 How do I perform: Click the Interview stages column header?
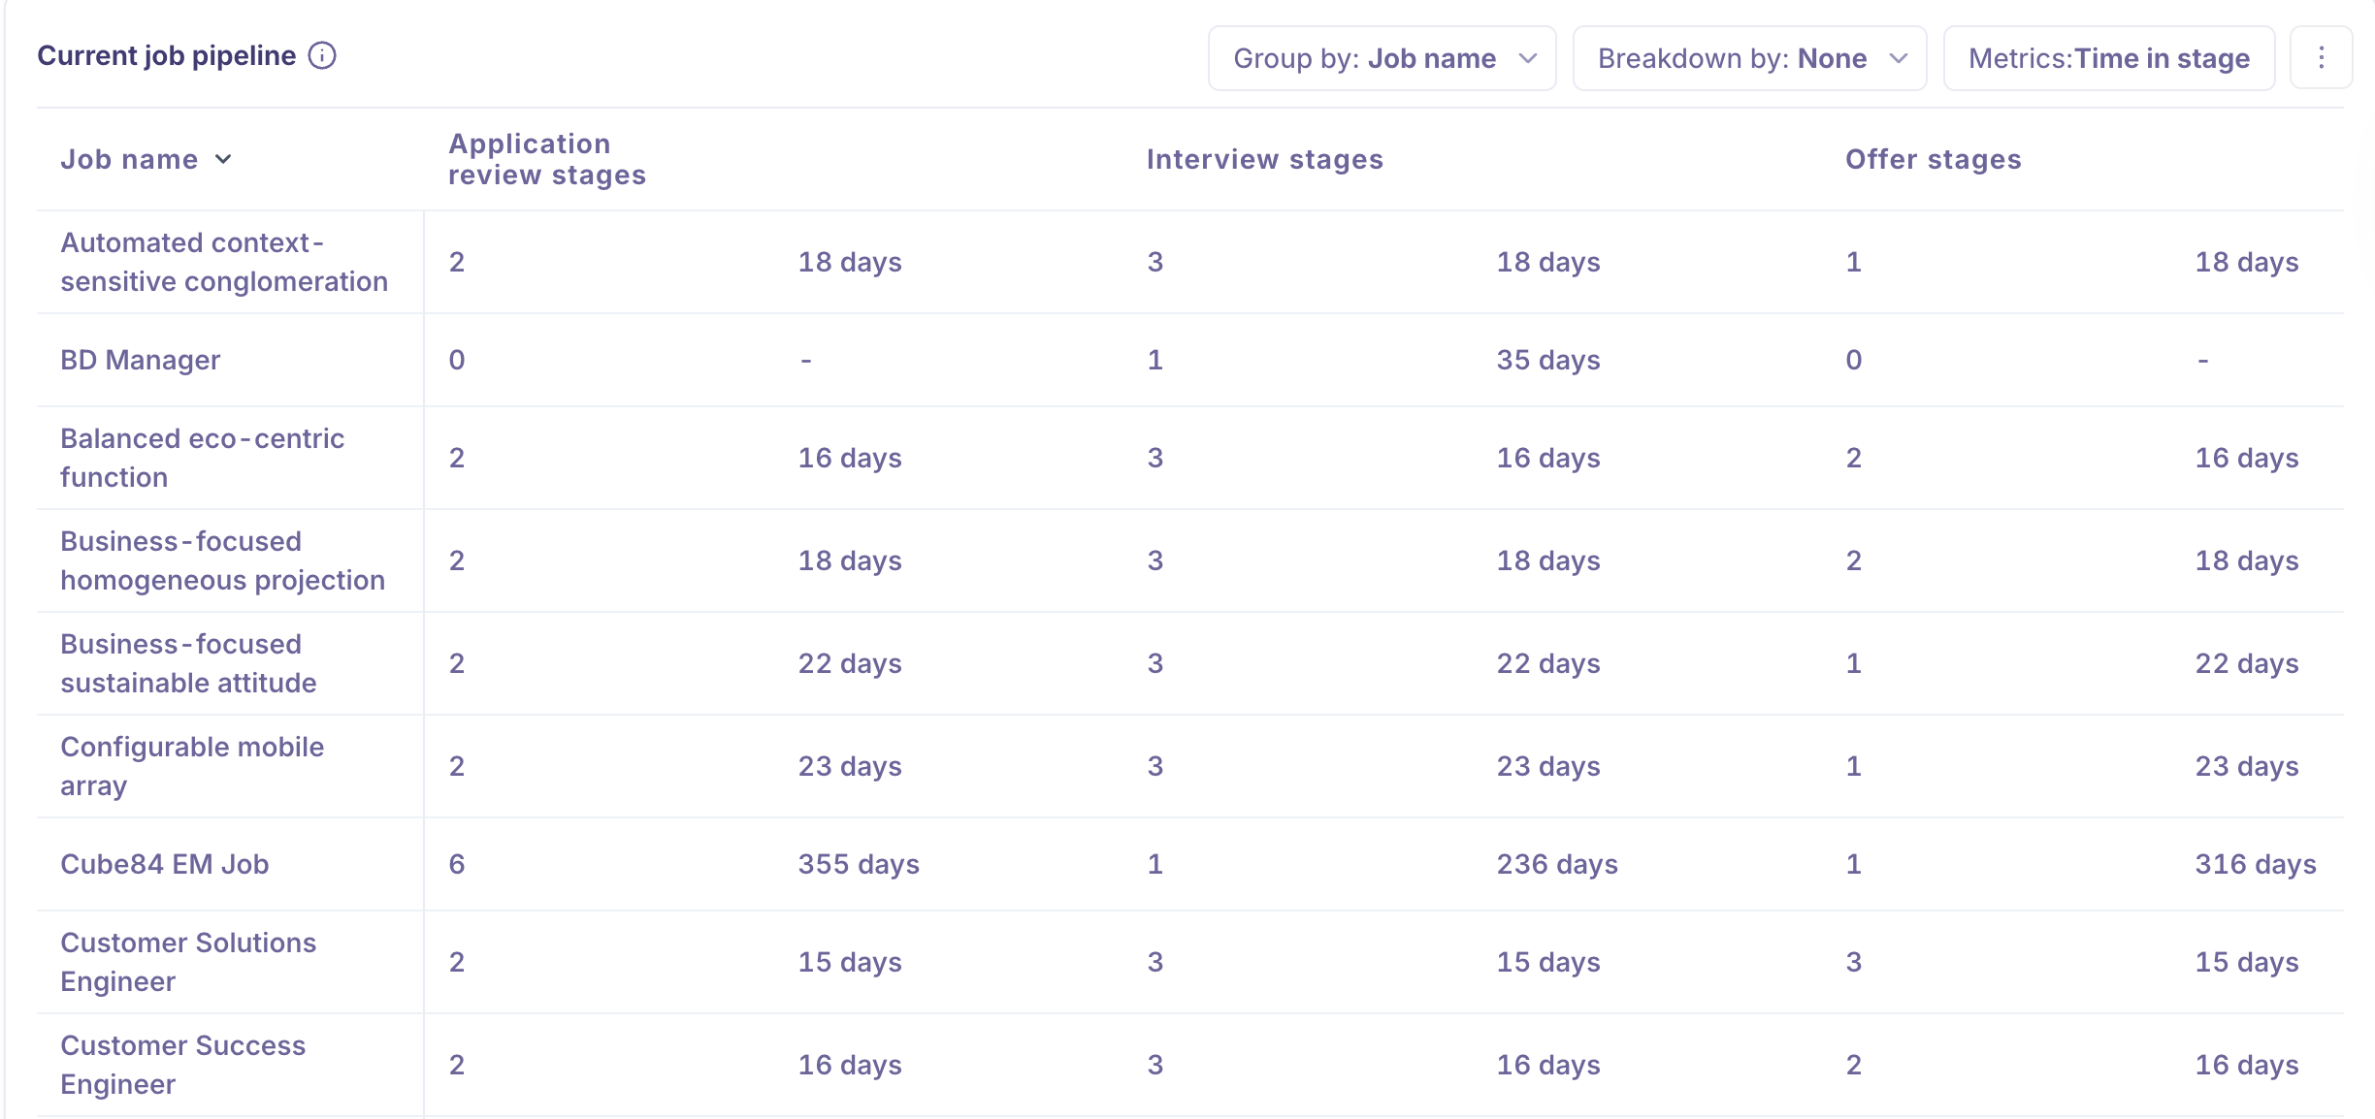[x=1264, y=158]
